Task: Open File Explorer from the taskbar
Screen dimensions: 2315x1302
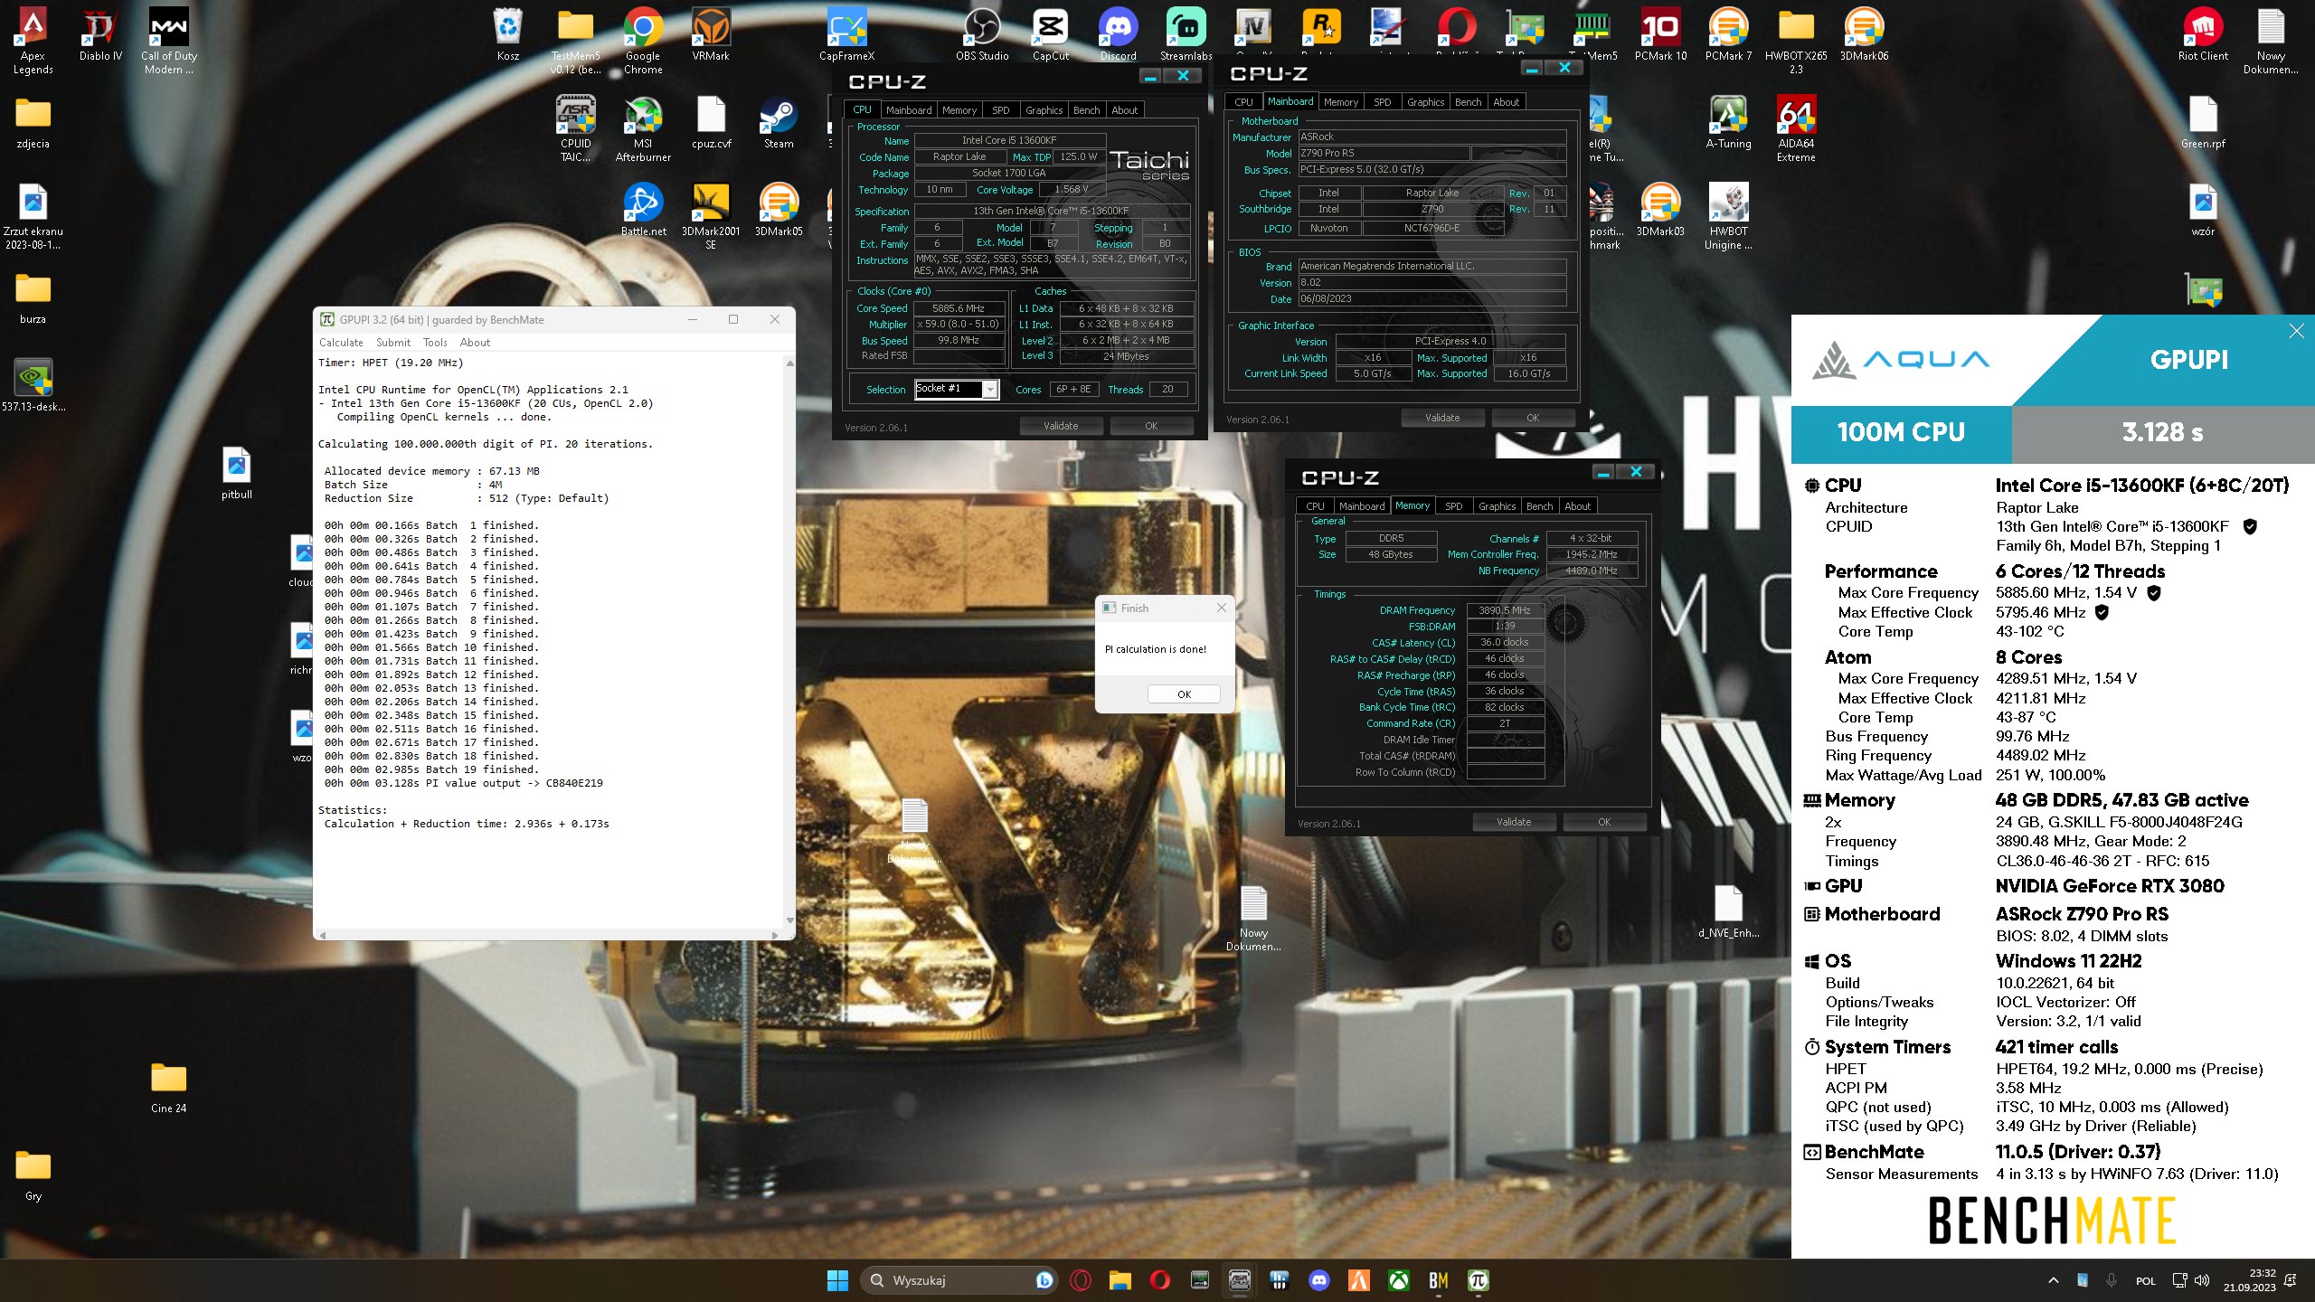Action: pyautogui.click(x=1120, y=1280)
